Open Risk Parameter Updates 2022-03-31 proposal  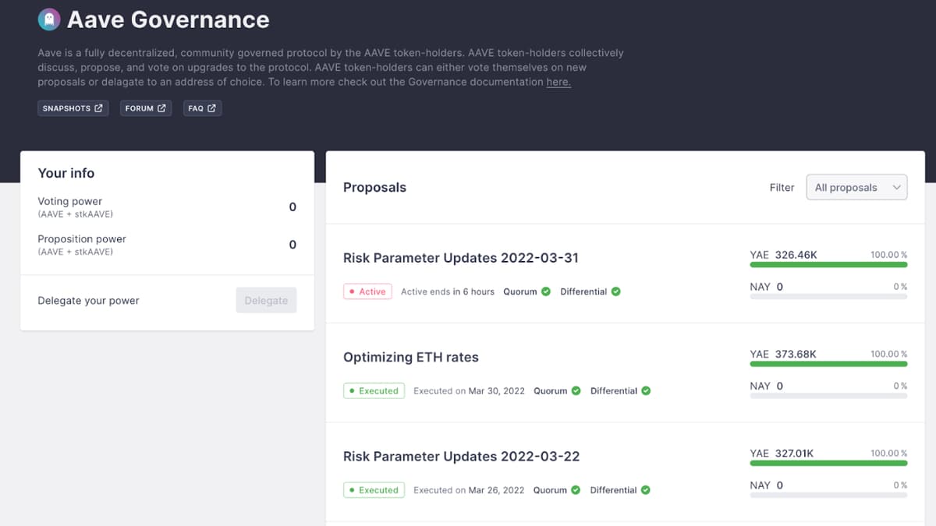coord(461,258)
